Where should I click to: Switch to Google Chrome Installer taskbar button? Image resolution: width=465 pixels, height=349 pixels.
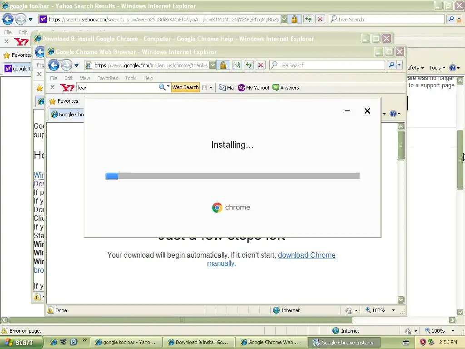(x=344, y=343)
